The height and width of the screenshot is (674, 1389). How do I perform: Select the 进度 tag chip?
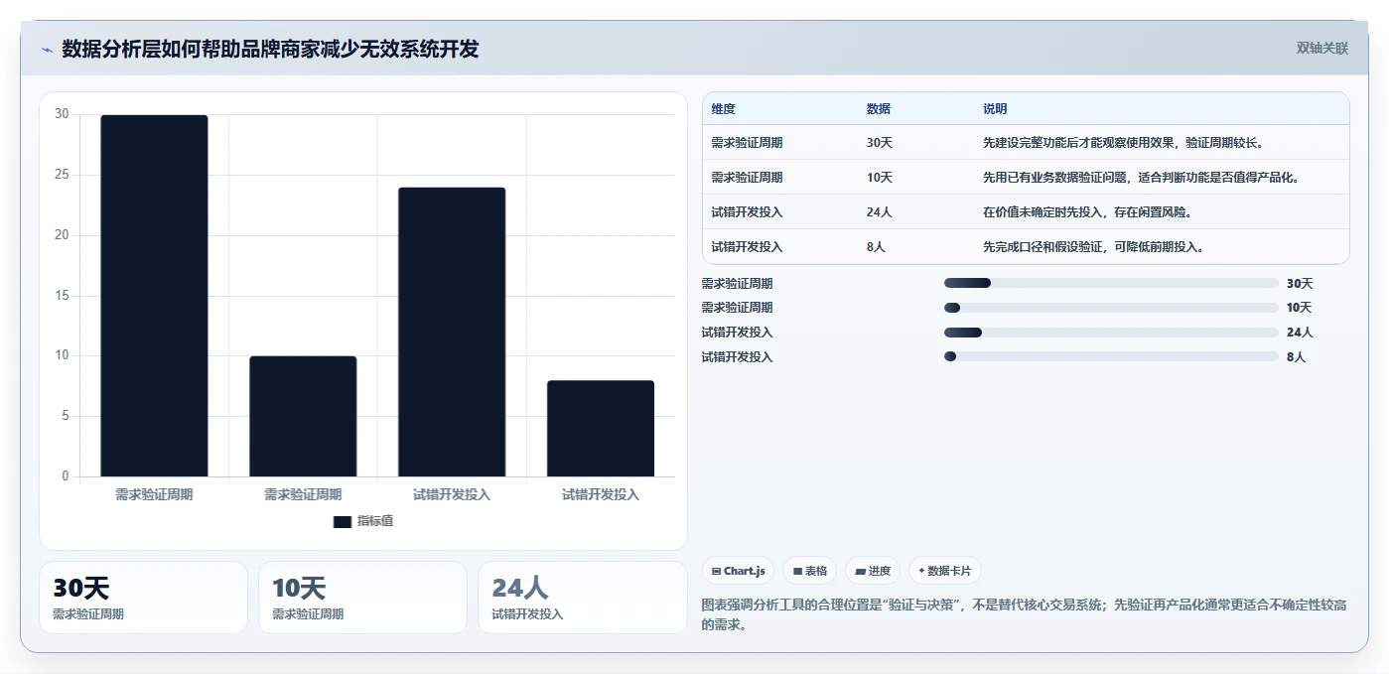point(873,571)
